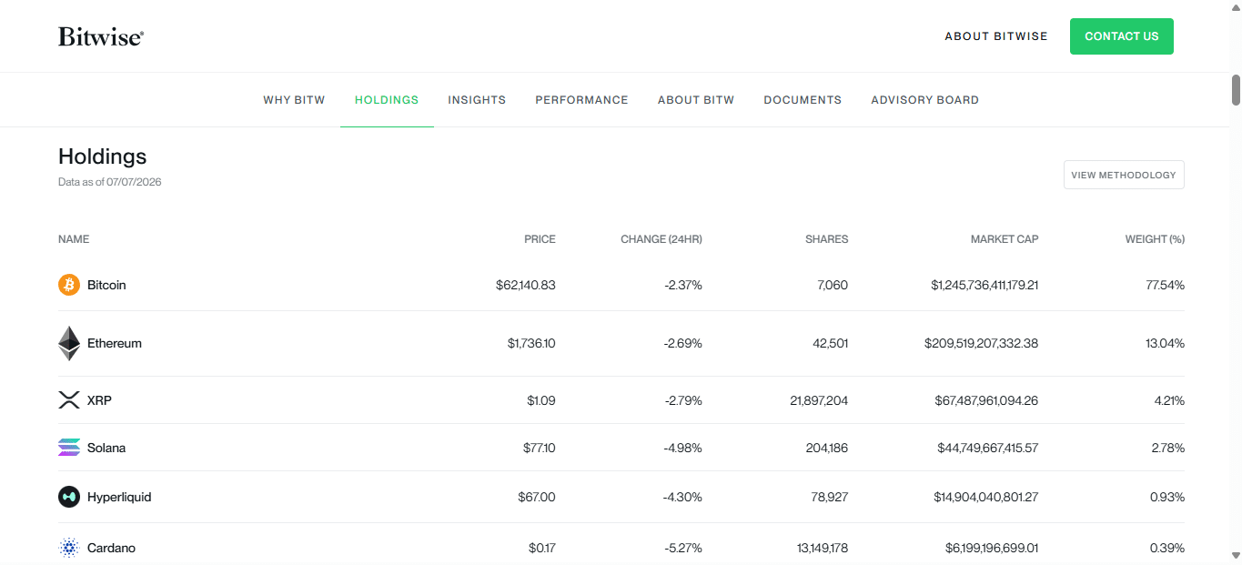Click the Bitwise logo
The image size is (1242, 565).
tap(101, 36)
